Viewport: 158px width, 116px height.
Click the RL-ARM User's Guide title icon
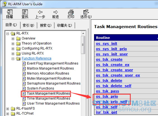[x=4, y=4]
